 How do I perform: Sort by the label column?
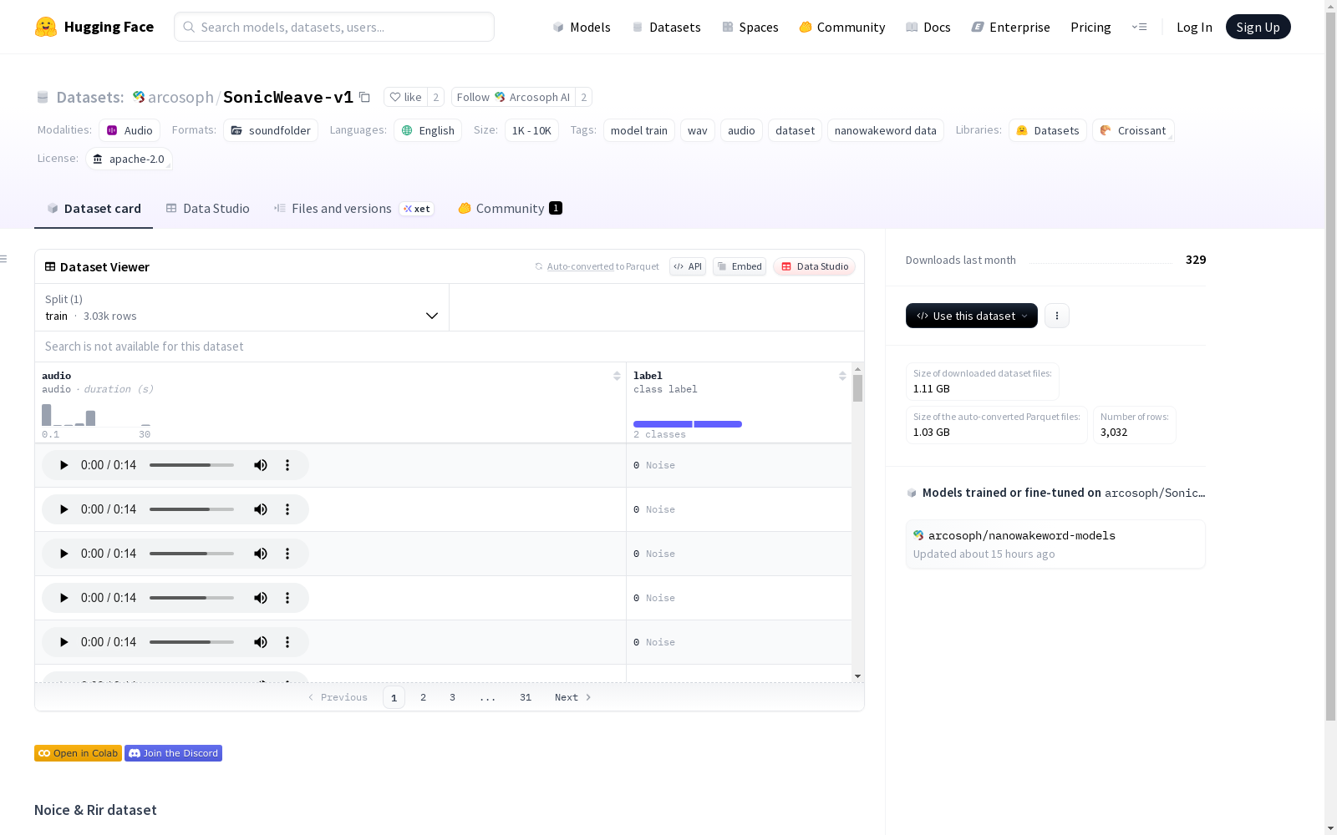pyautogui.click(x=842, y=376)
